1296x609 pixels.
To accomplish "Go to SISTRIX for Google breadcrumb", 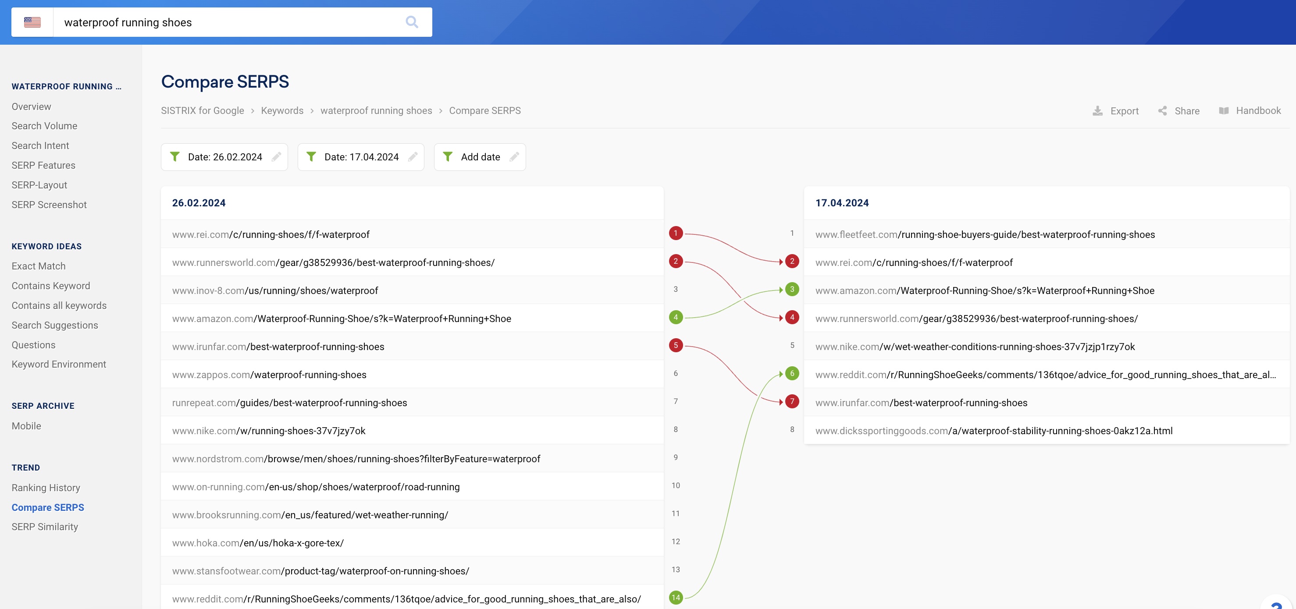I will pos(202,111).
